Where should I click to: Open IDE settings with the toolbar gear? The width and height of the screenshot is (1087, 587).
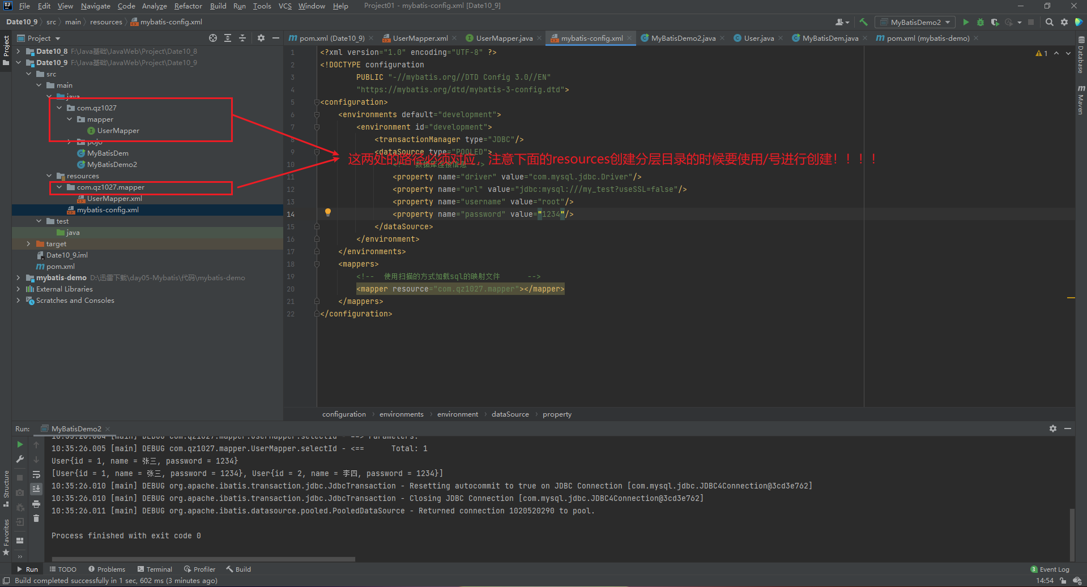point(1064,22)
